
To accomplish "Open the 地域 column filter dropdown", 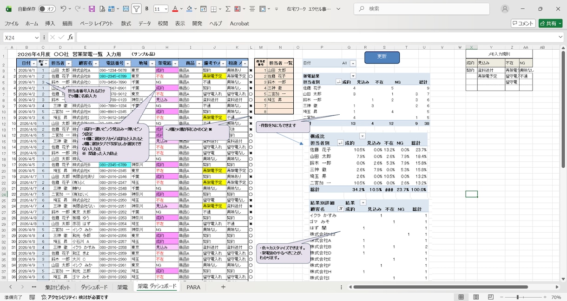I will point(152,63).
